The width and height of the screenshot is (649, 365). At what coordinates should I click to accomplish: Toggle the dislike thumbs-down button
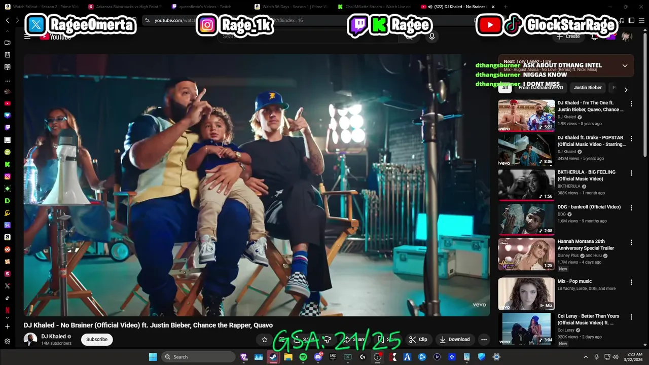(x=328, y=340)
